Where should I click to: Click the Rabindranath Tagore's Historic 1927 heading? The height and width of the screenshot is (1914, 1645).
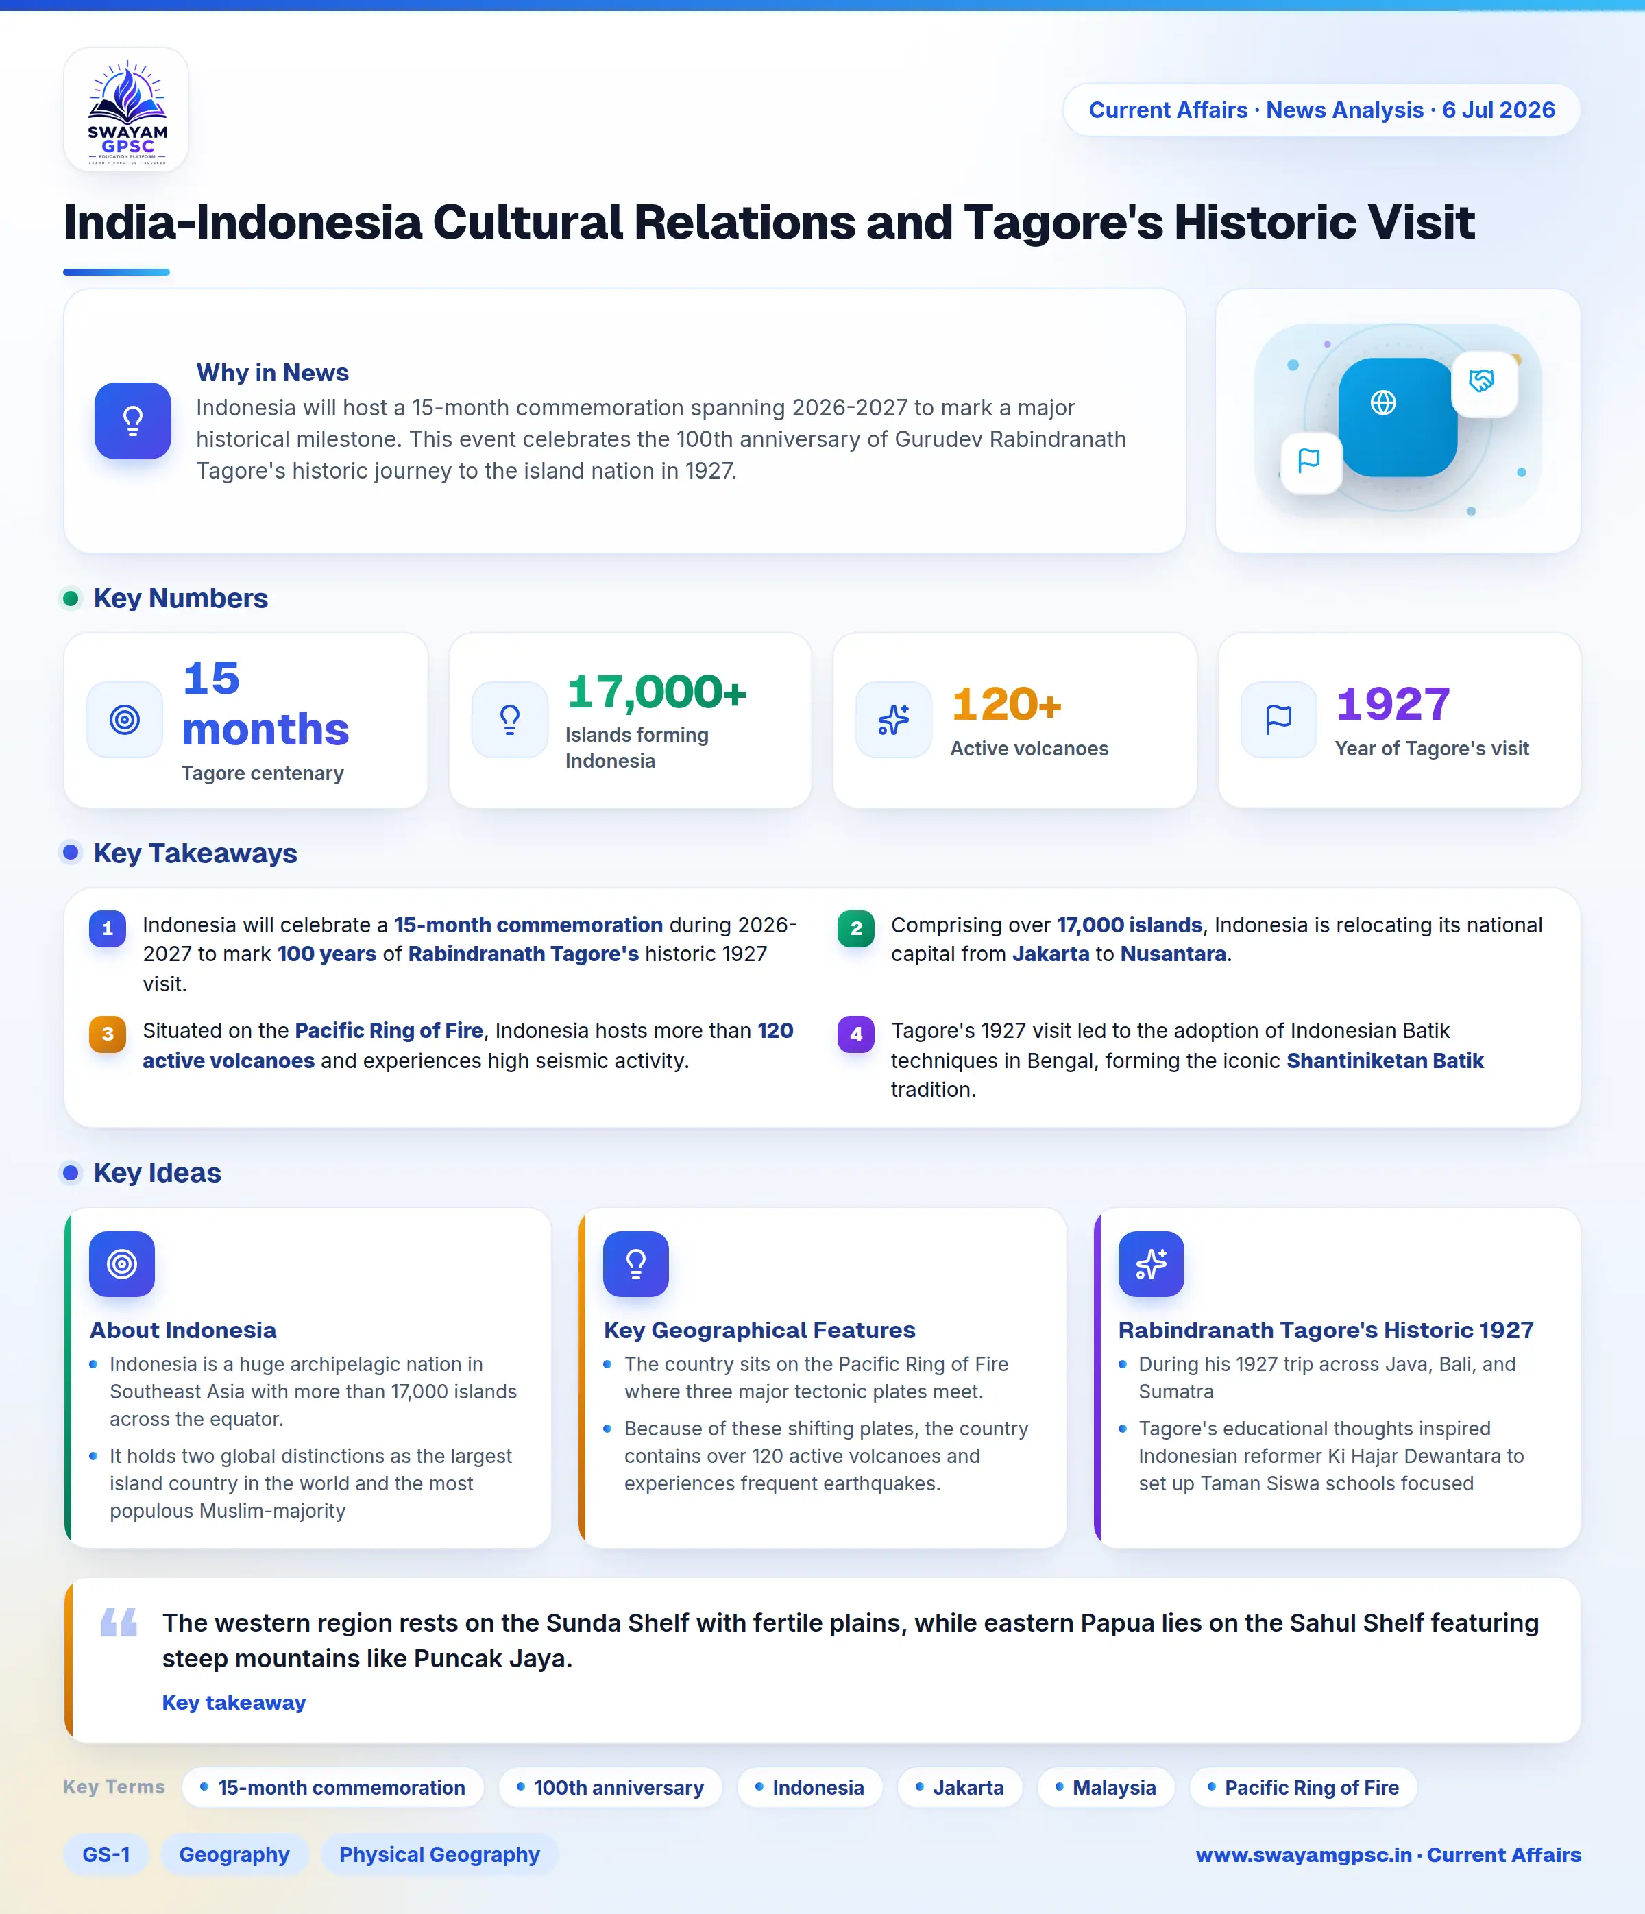coord(1326,1330)
